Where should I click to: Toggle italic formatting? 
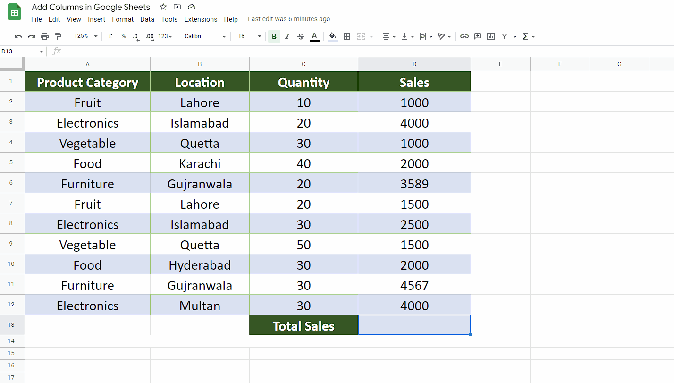coord(287,36)
